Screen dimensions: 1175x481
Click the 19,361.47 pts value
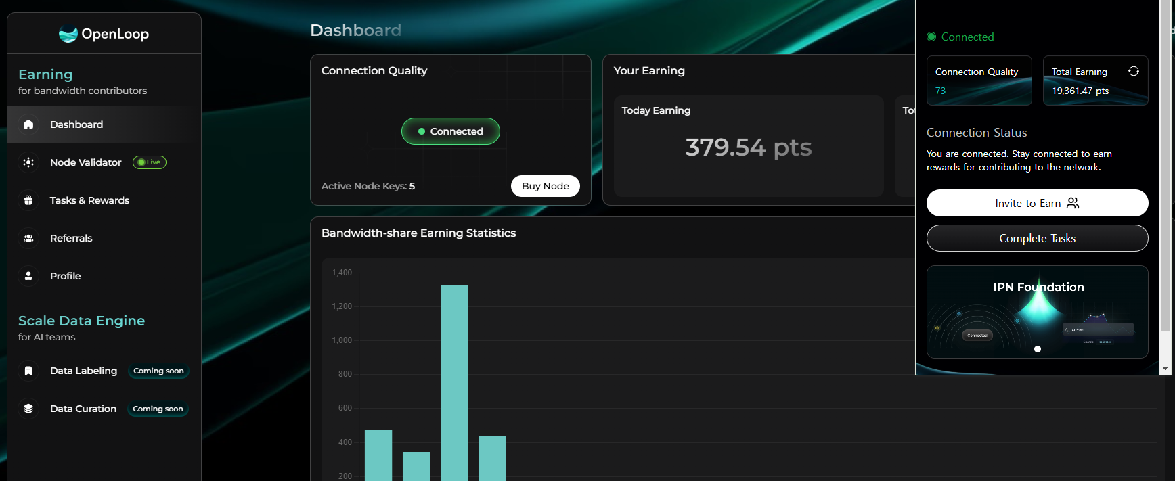pos(1080,91)
